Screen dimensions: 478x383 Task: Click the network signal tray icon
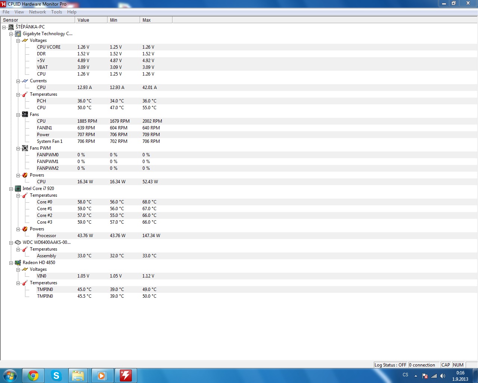[x=434, y=376]
